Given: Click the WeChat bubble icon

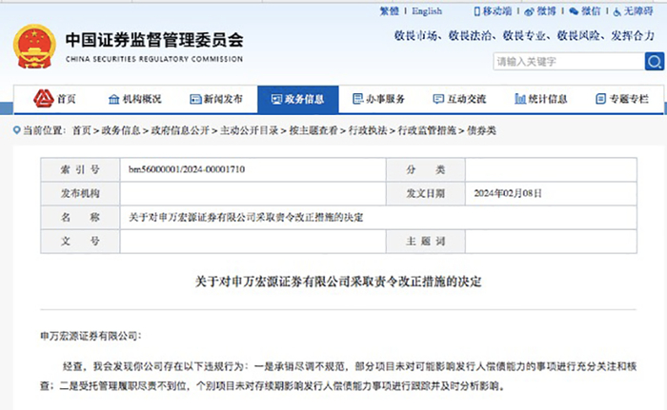Looking at the screenshot, I should [x=574, y=11].
